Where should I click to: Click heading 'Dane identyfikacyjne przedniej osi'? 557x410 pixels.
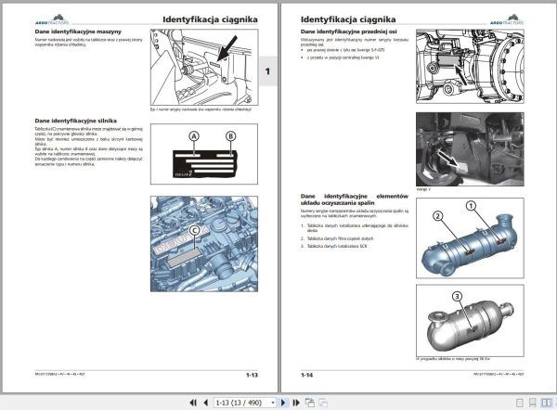349,32
